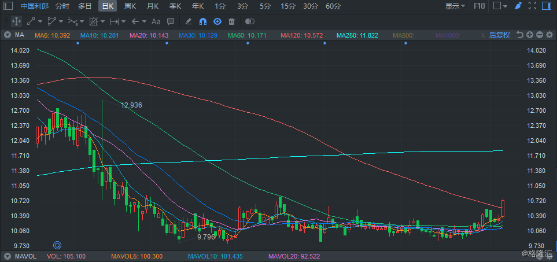Screen dimensions: 557x262
Task: Switch to 月K monthly tab
Action: coord(153,6)
